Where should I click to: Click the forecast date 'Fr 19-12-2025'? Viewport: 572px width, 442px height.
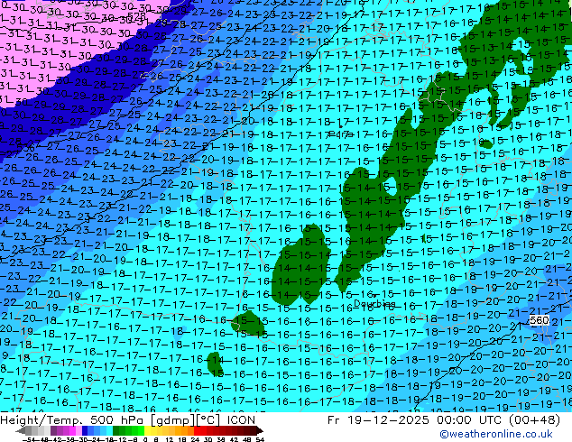[378, 420]
